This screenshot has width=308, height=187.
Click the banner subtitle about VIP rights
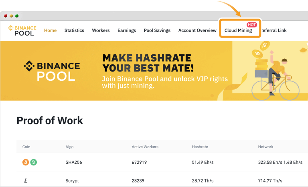click(x=165, y=82)
